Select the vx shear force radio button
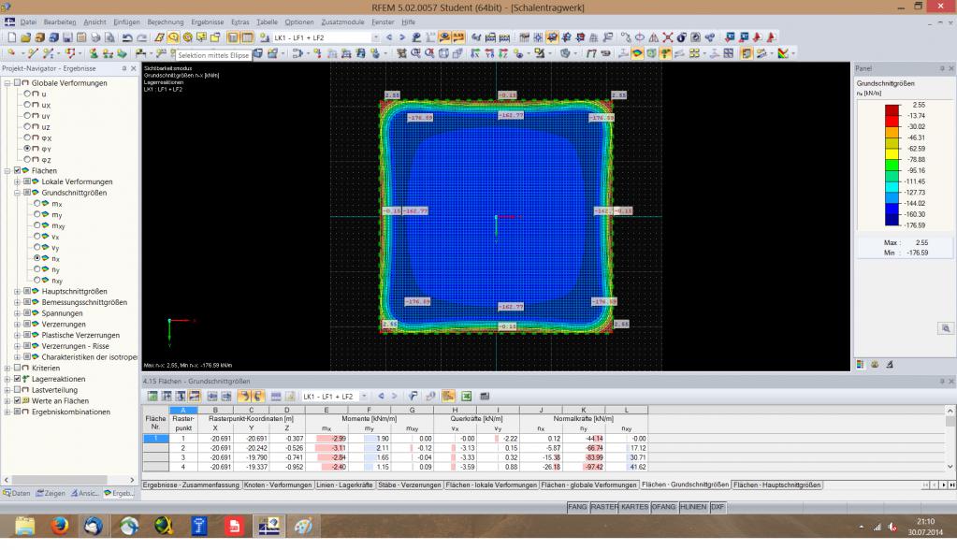The width and height of the screenshot is (957, 550). (37, 237)
